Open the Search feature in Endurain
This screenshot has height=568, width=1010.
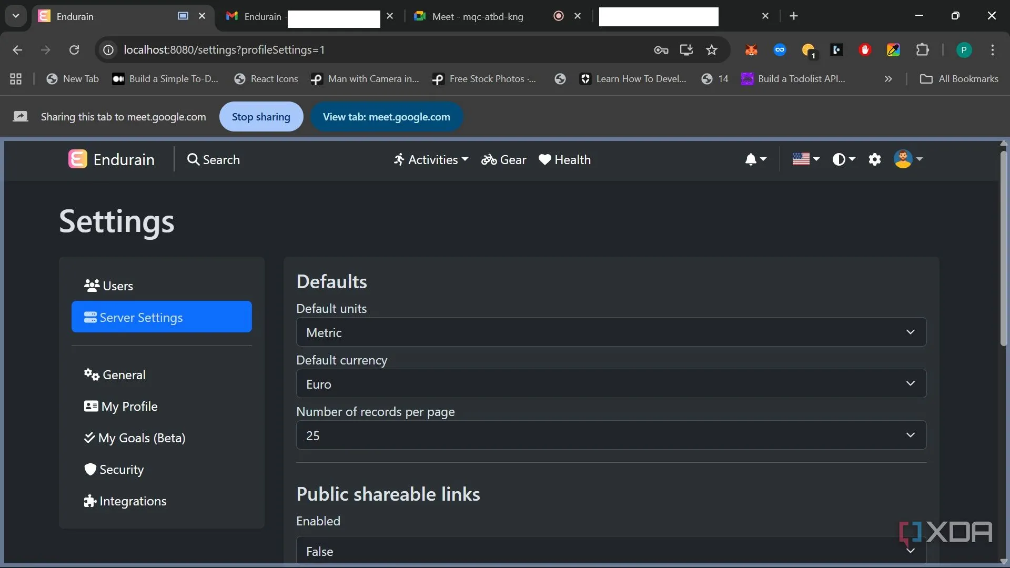tap(214, 160)
